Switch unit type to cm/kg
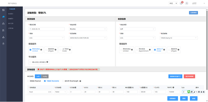This screenshot has height=102, width=208. tap(45, 76)
